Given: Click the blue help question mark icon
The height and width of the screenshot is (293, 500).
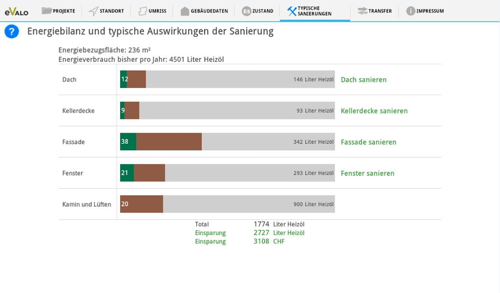Looking at the screenshot, I should (11, 32).
